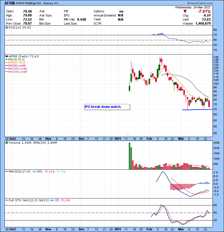Screen dimensions: 224x232
Task: Click the date Wednesday 24-Mar-2021
Action: coord(193,7)
